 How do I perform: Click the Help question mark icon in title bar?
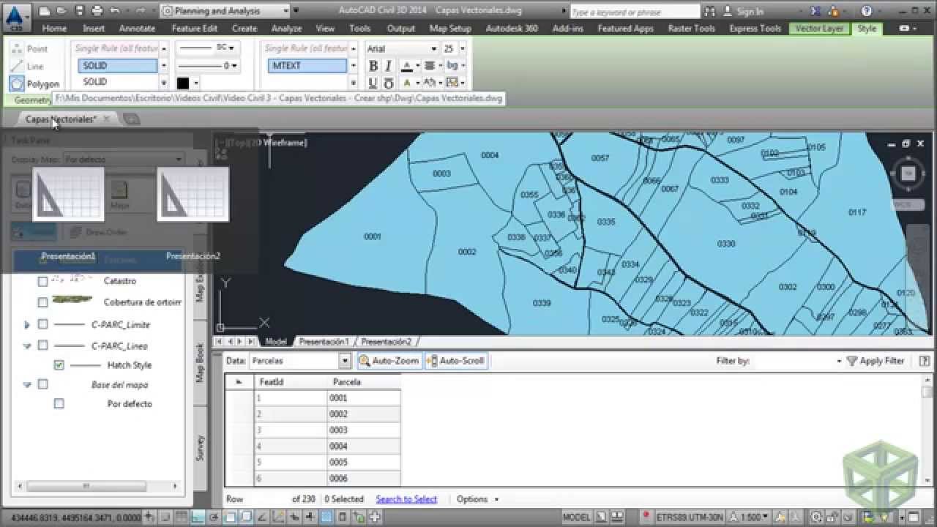pos(867,11)
